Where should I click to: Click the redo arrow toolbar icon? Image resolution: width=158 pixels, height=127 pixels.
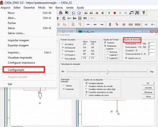(79, 13)
